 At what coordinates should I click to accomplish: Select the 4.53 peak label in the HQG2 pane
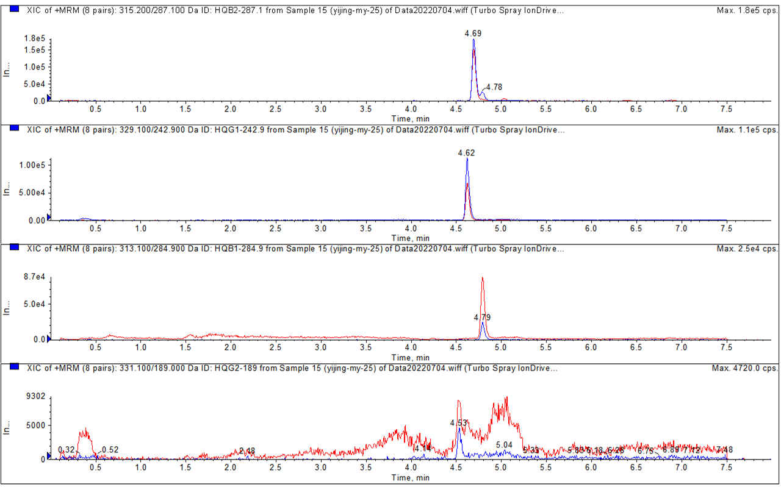click(x=459, y=423)
